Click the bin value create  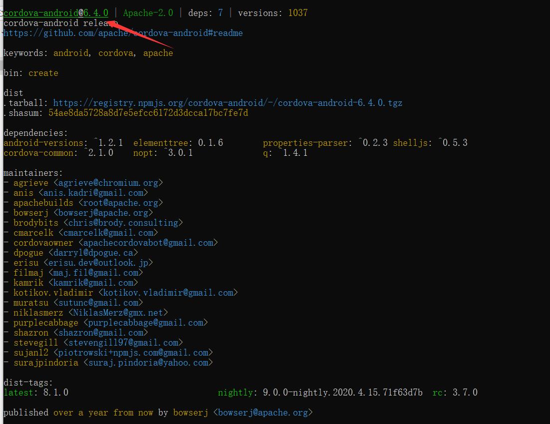point(43,73)
